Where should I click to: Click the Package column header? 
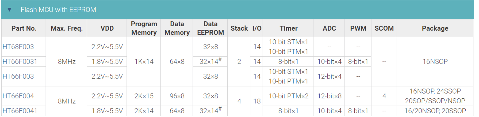click(435, 28)
